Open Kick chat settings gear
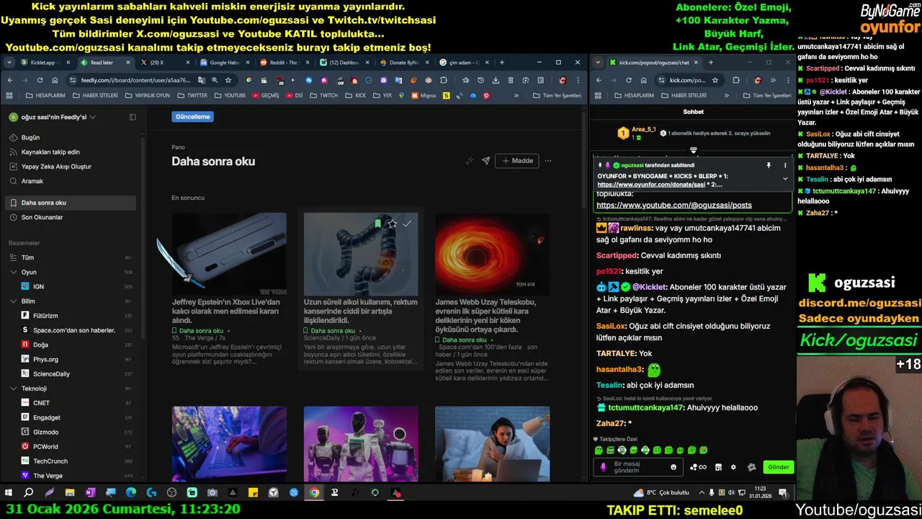The height and width of the screenshot is (519, 922). click(x=733, y=467)
